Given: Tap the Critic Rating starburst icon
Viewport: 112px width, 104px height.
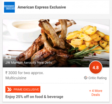Looking at the screenshot, I should pyautogui.click(x=86, y=78).
